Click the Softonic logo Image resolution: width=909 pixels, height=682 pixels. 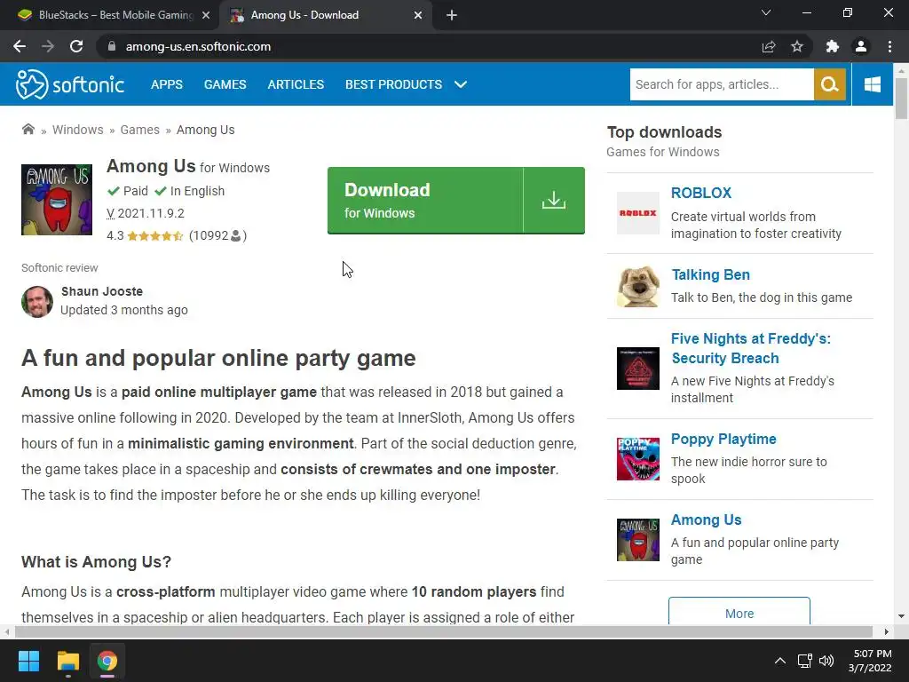pos(69,84)
